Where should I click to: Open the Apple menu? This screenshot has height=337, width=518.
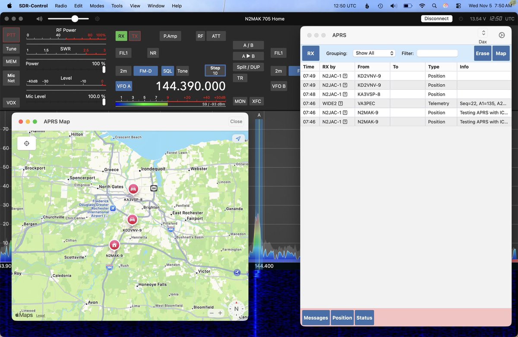[x=9, y=6]
